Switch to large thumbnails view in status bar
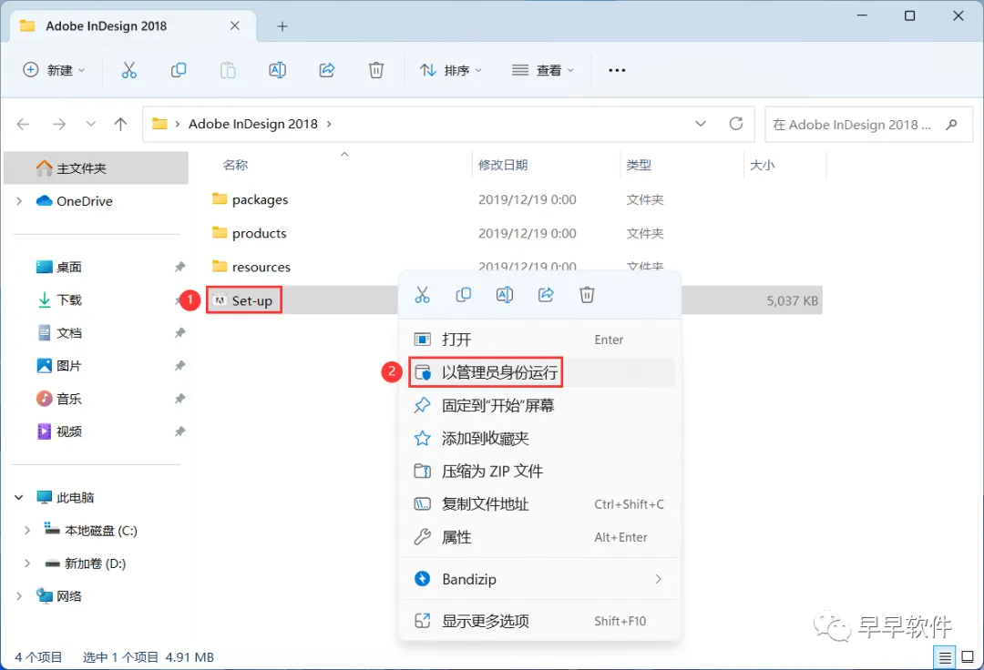 coord(968,657)
